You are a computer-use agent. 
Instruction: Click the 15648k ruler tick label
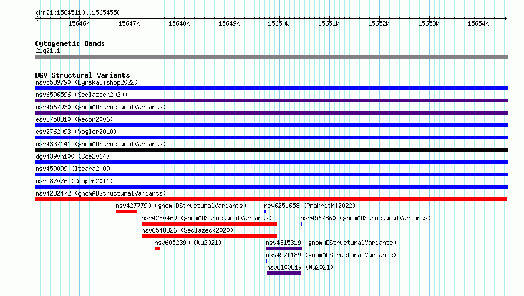click(x=179, y=23)
